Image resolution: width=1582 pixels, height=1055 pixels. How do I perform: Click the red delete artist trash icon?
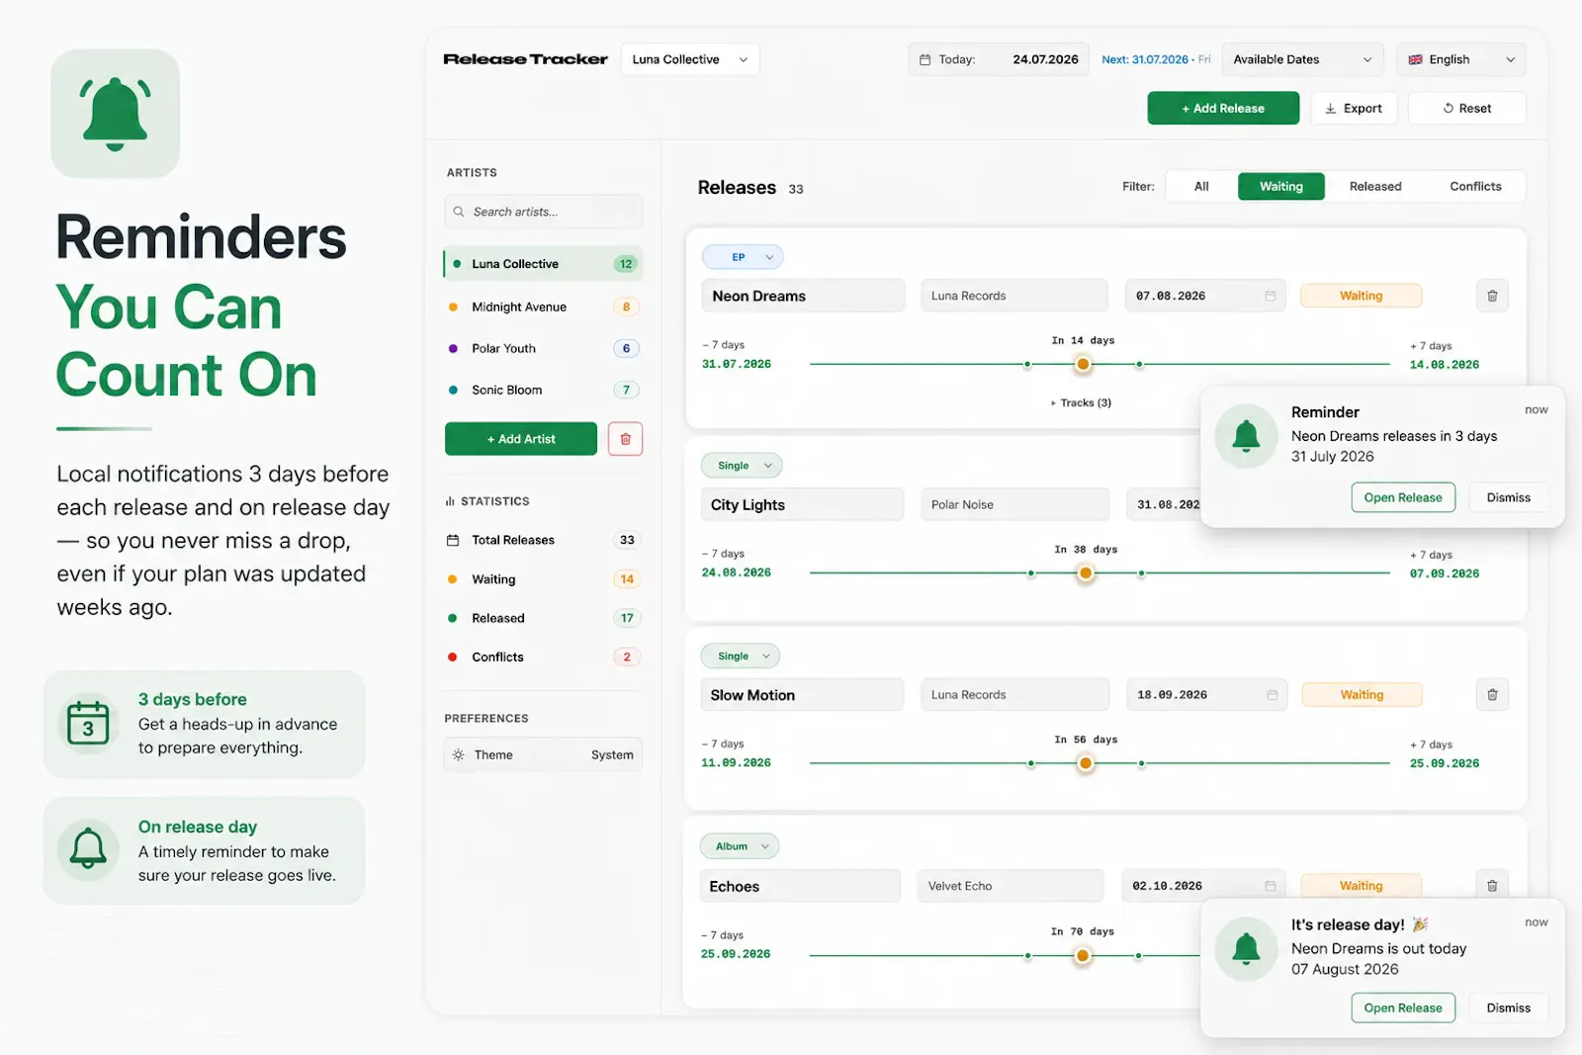625,439
